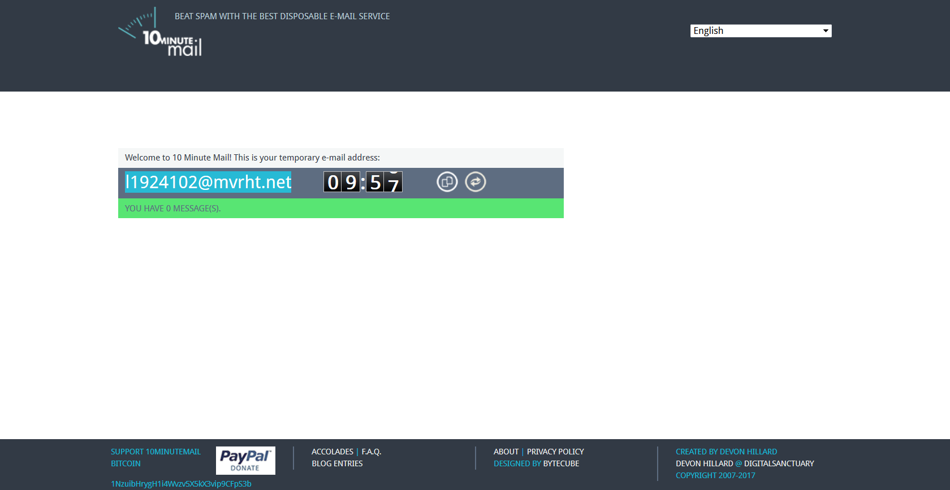Click the countdown timer display
Viewport: 950px width, 490px height.
362,182
